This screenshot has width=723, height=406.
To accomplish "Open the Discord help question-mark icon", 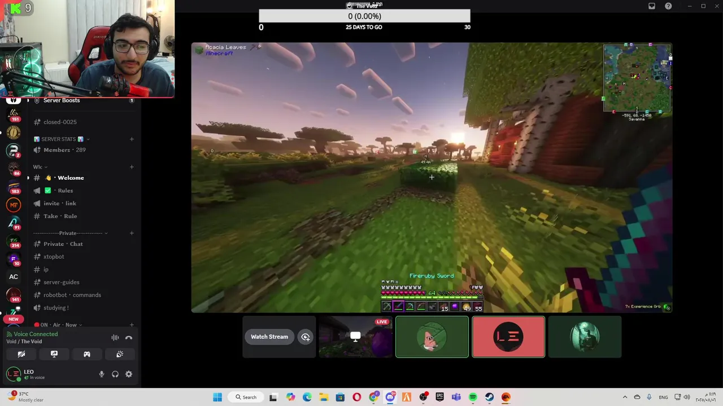I will coord(669,6).
